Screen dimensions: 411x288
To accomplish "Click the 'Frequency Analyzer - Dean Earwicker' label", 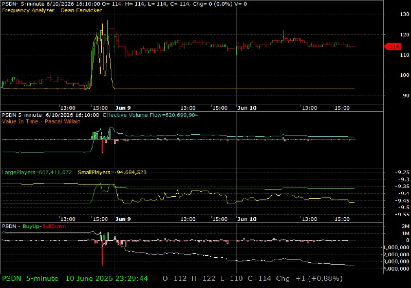I will click(52, 10).
